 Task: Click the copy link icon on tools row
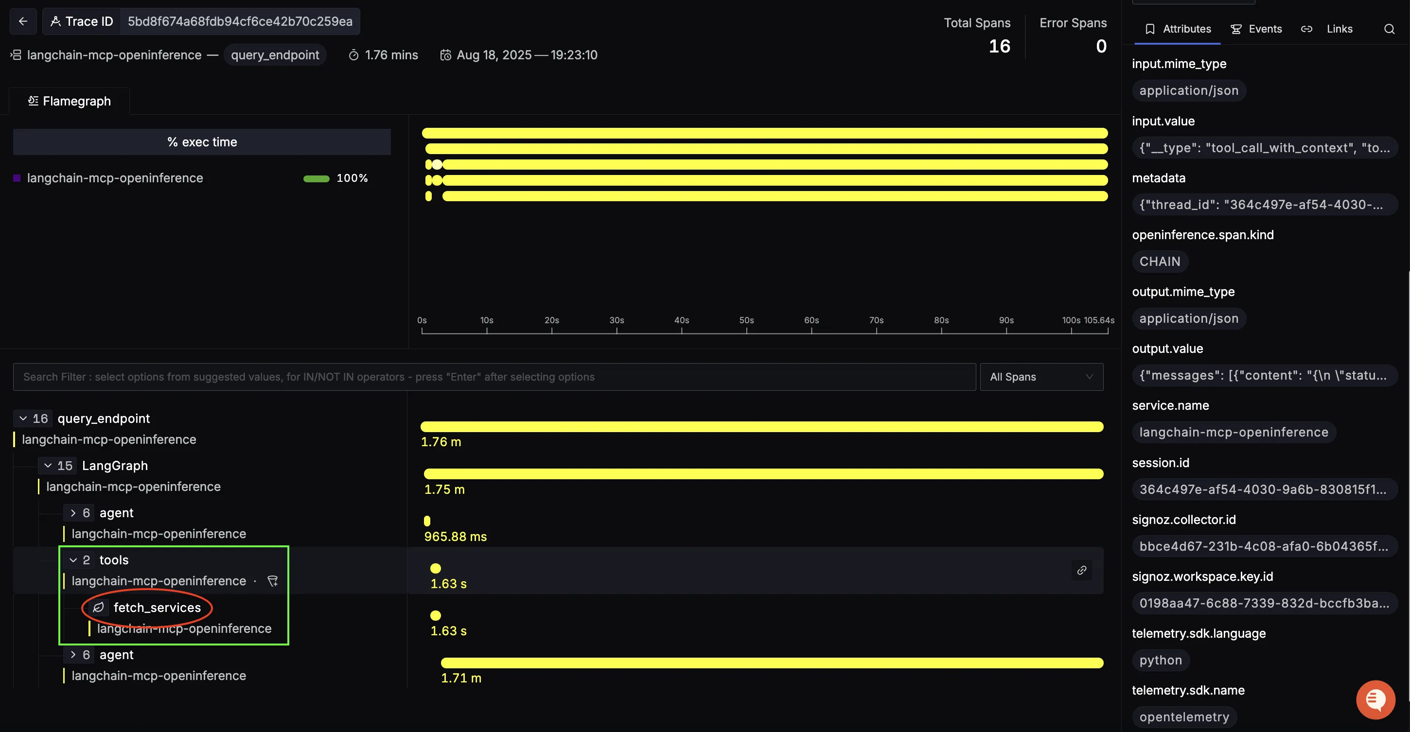pos(1082,570)
